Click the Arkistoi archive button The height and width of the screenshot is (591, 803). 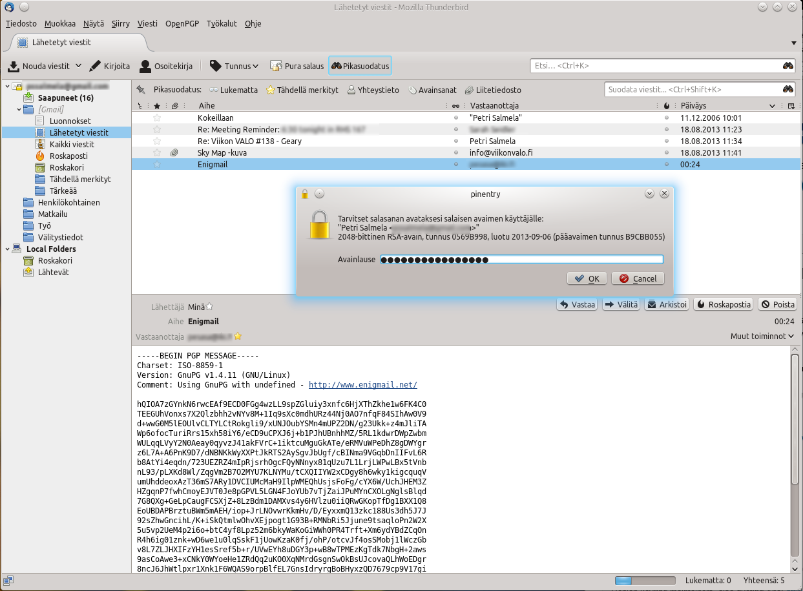[x=667, y=304]
